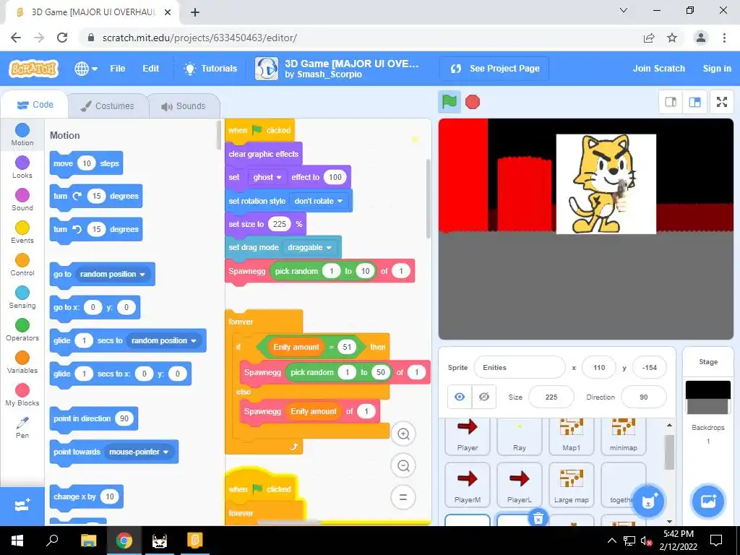740x555 pixels.
Task: Select the PlayerL sprite thumbnail
Action: click(x=519, y=485)
